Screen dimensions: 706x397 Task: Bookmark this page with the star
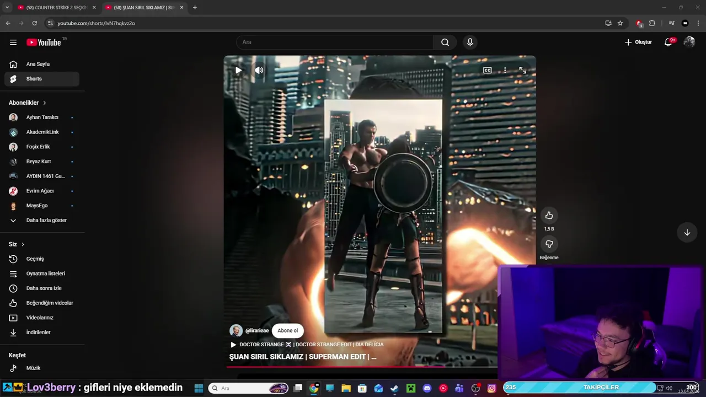(x=620, y=23)
